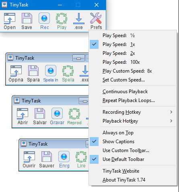Start recording with the Rec button

coord(44,18)
